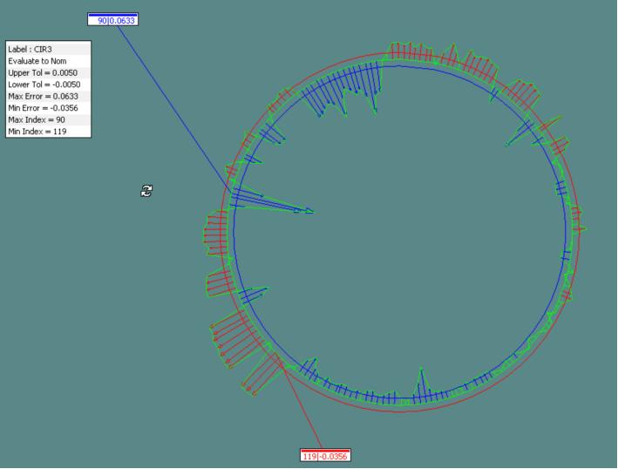Click the 'Lower Tol = -0.0050' row
Viewport: 618px width, 469px height.
coord(49,85)
